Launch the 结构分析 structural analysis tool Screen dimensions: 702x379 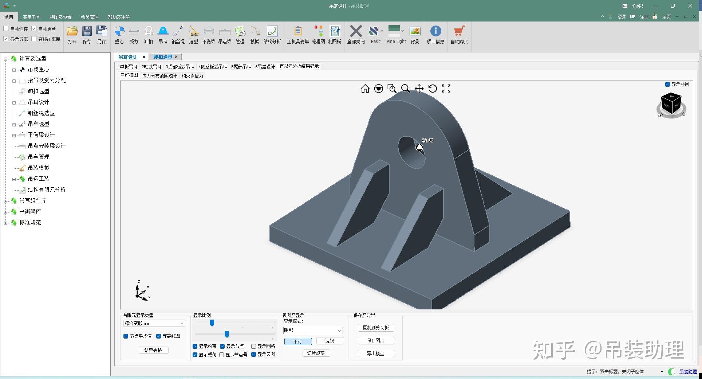pyautogui.click(x=272, y=35)
